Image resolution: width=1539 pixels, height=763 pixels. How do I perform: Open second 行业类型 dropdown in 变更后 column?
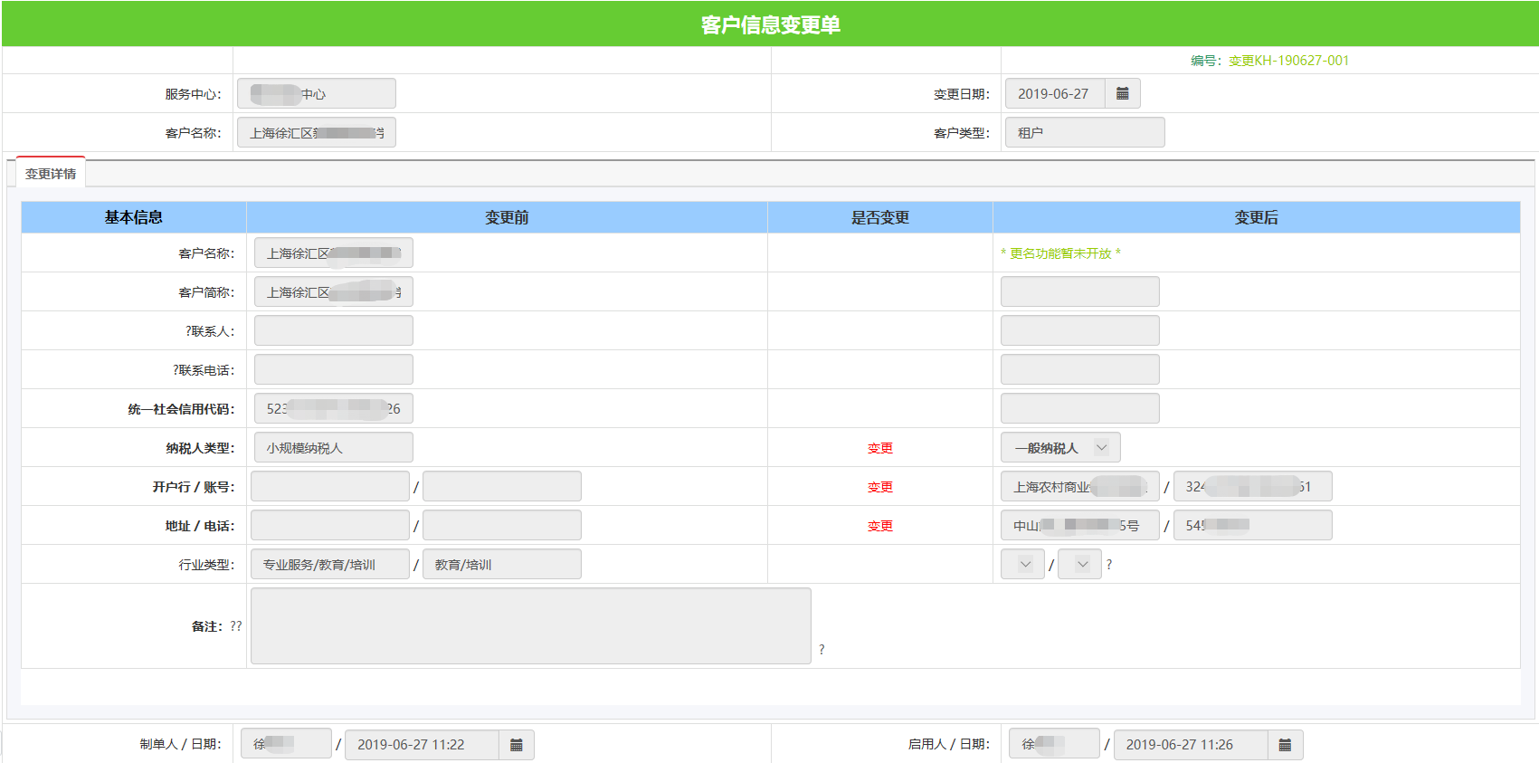[x=1079, y=565]
